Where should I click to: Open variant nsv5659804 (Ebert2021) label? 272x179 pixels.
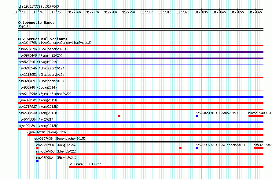[x=56, y=158]
